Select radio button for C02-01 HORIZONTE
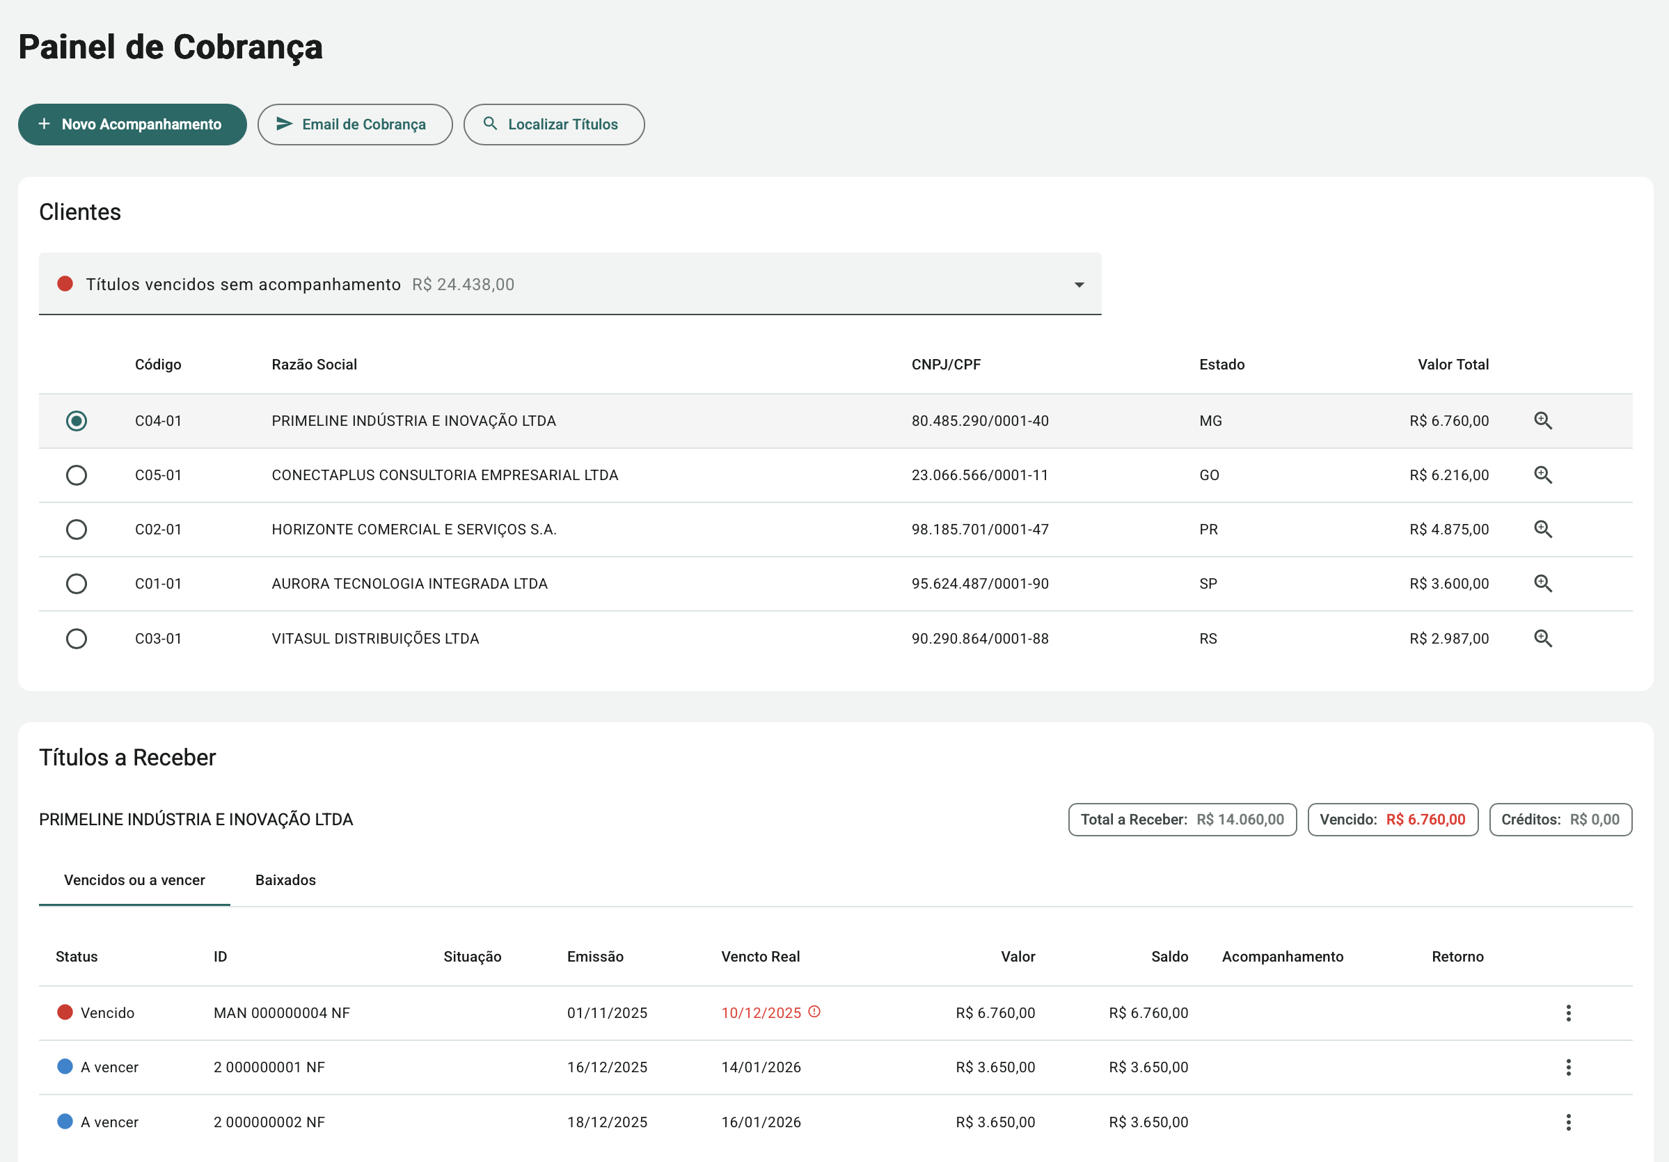 click(x=77, y=530)
